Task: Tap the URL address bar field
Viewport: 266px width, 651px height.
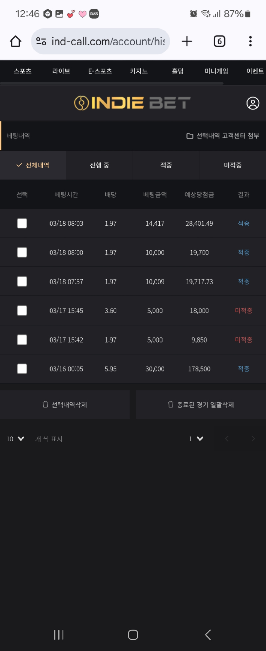Action: pyautogui.click(x=100, y=41)
